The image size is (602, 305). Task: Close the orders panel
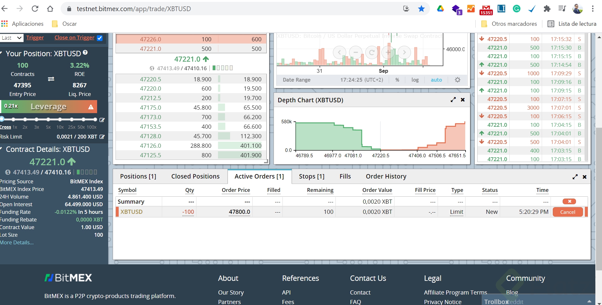(585, 177)
